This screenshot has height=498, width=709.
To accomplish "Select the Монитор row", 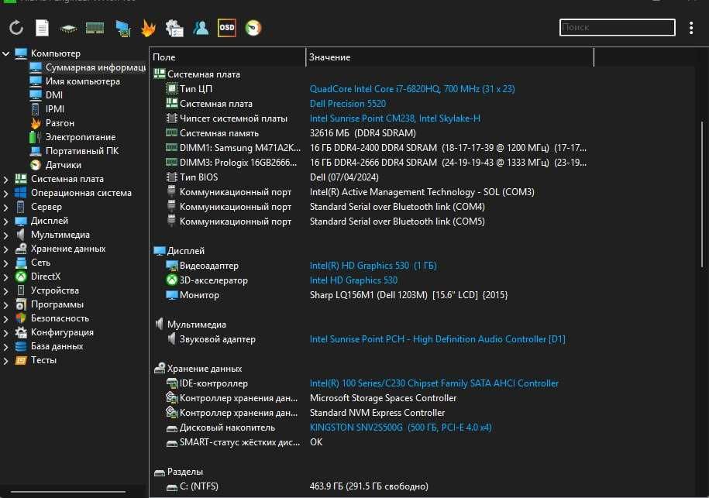I will coord(371,295).
